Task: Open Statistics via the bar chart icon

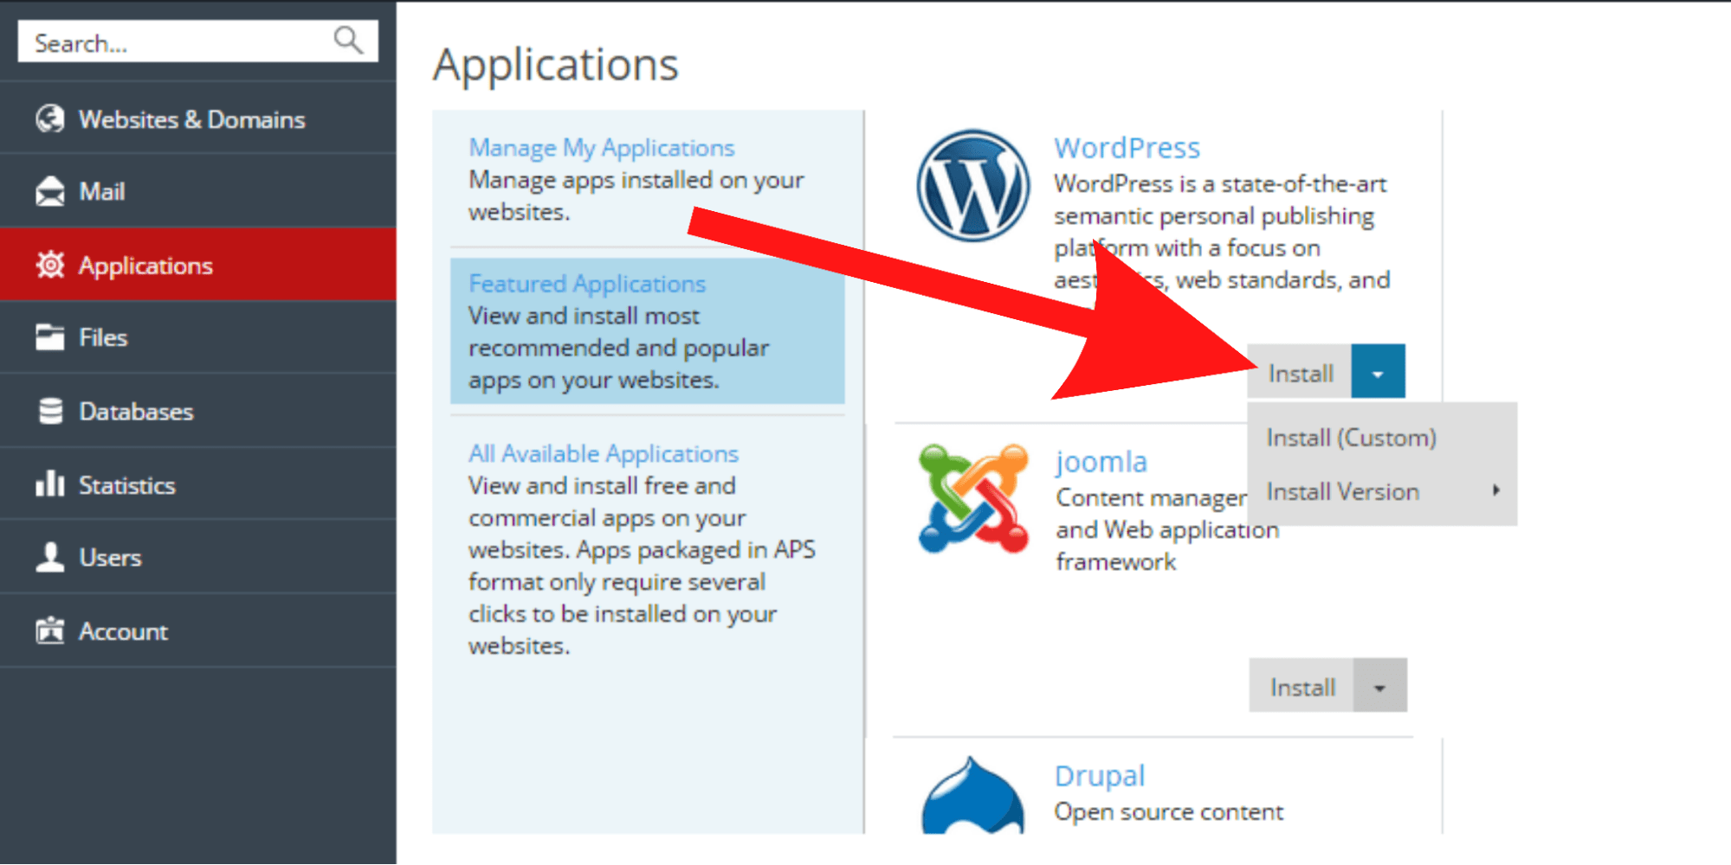Action: (49, 484)
